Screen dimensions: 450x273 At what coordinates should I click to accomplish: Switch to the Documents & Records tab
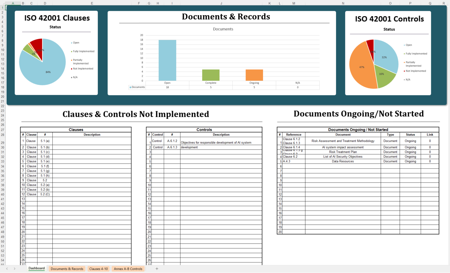point(67,269)
